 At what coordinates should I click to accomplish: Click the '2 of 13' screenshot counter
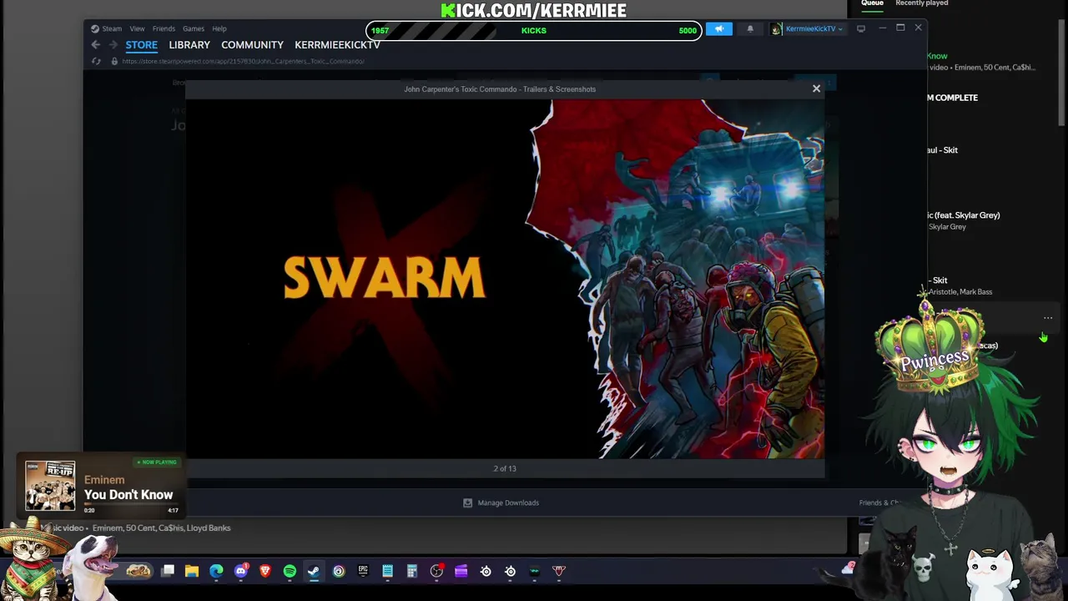point(505,468)
